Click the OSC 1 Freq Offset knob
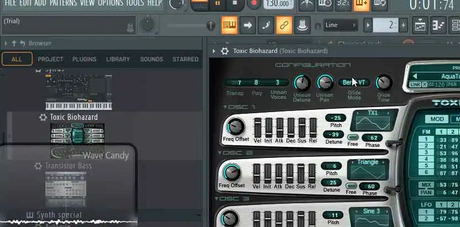460x227 pixels. pyautogui.click(x=236, y=127)
